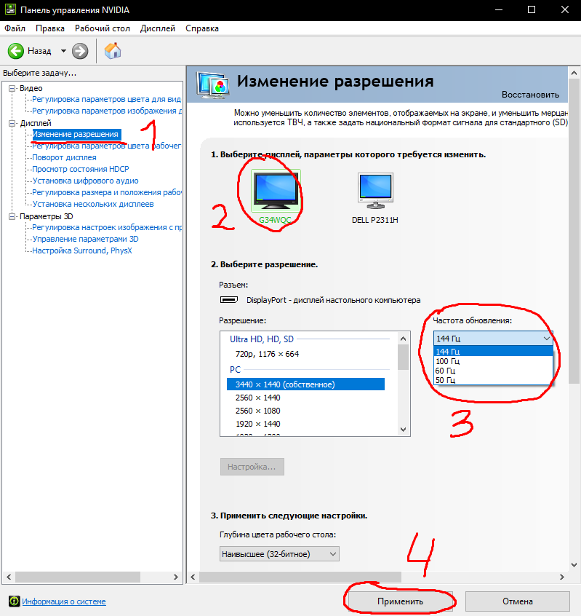The height and width of the screenshot is (616, 581).
Task: Open the Информация о системе link
Action: coord(63,601)
